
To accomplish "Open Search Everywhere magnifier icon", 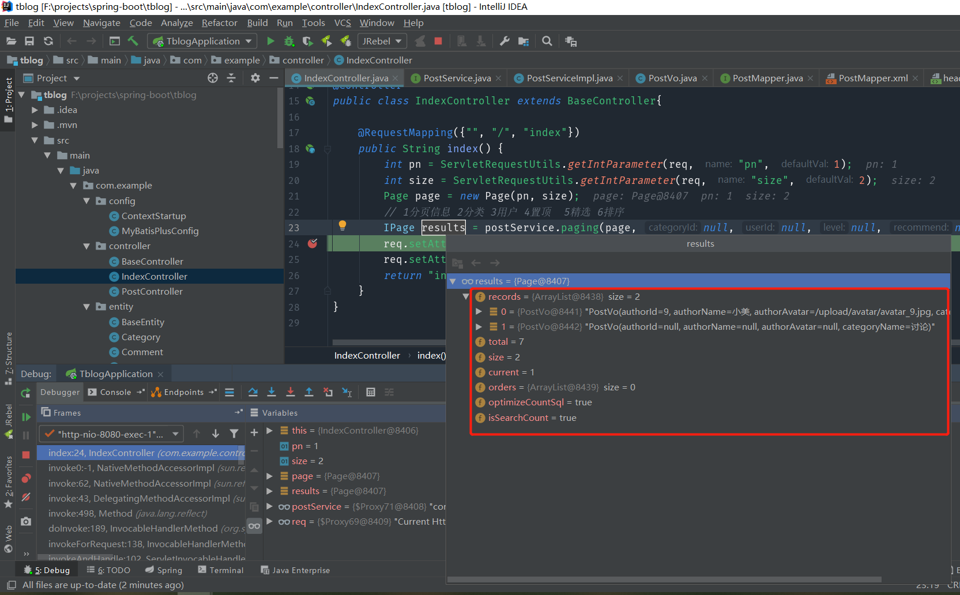I will [x=547, y=41].
